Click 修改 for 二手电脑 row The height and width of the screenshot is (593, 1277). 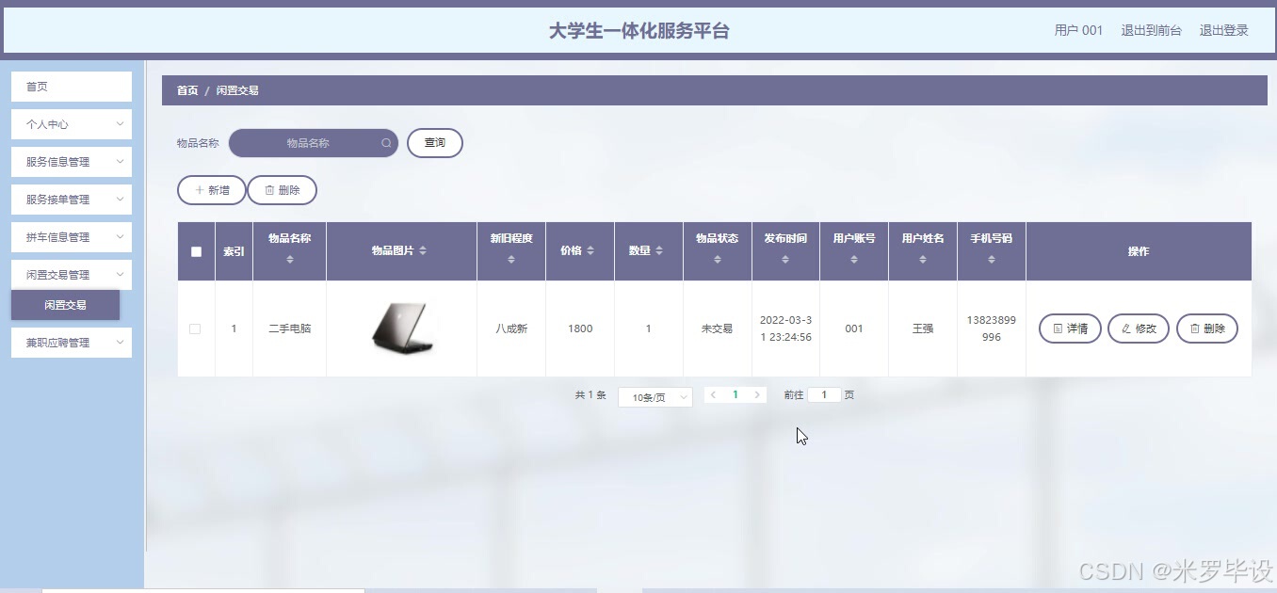point(1139,329)
